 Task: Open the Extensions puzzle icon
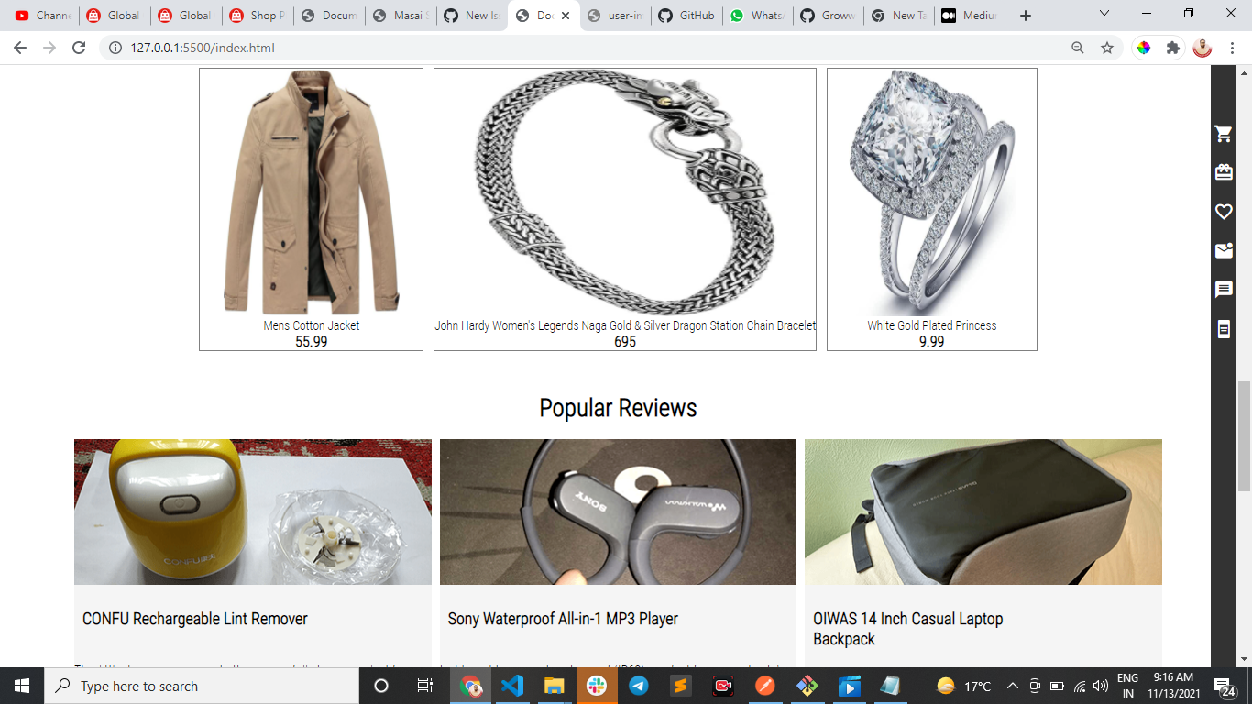(1172, 48)
